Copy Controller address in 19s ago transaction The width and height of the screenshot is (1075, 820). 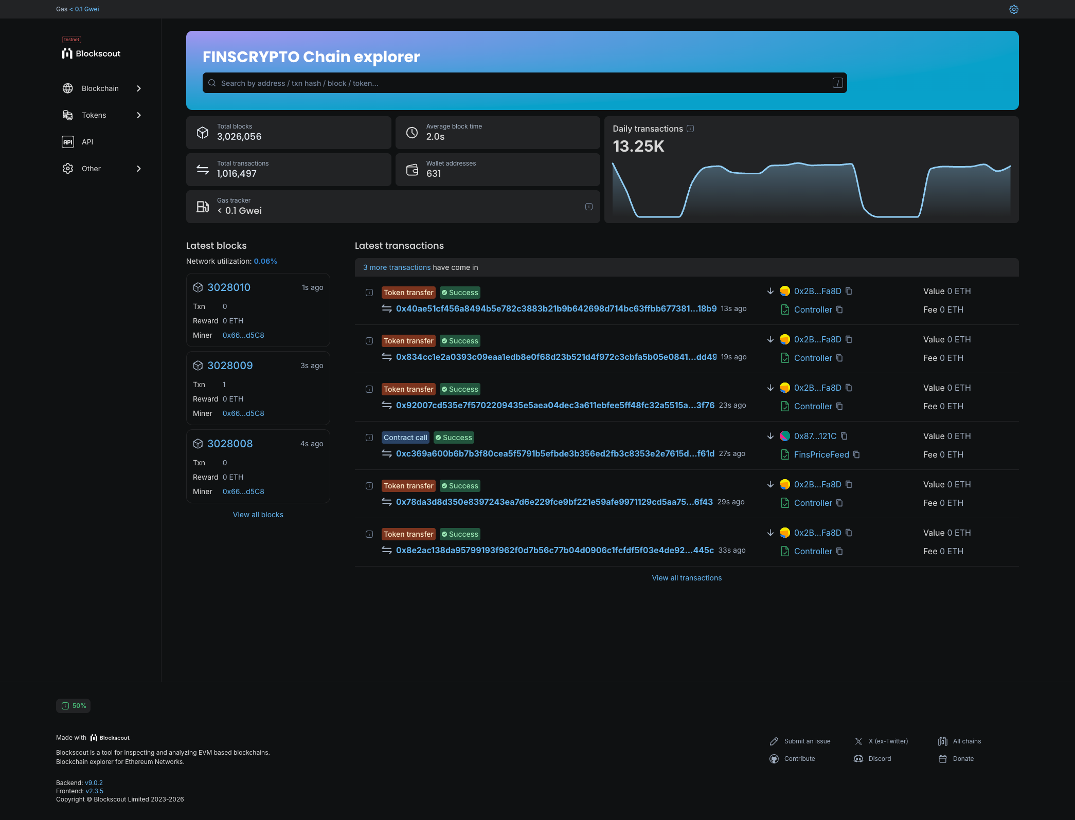pos(839,358)
